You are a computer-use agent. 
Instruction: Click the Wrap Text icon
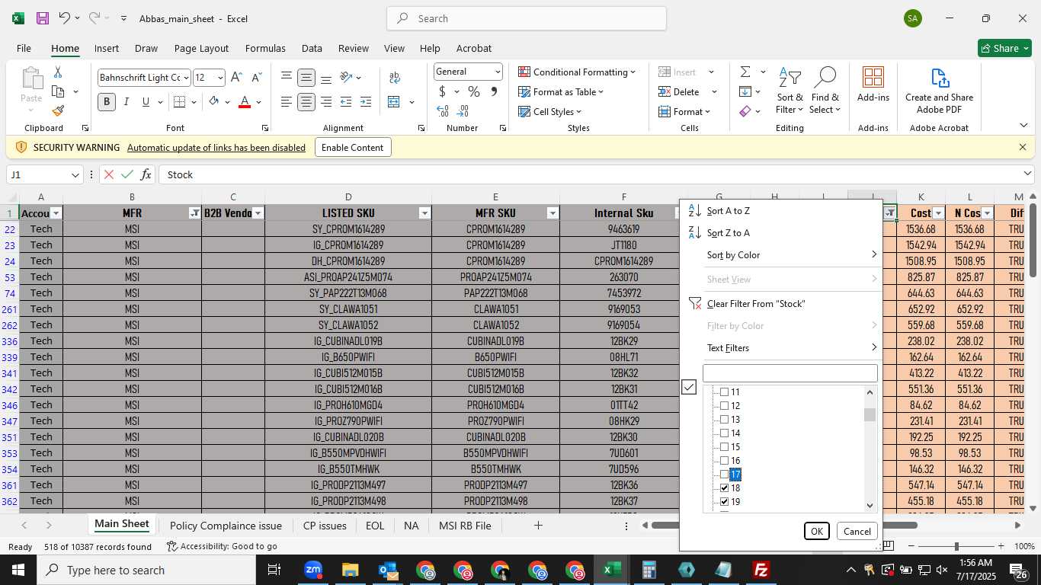click(395, 78)
